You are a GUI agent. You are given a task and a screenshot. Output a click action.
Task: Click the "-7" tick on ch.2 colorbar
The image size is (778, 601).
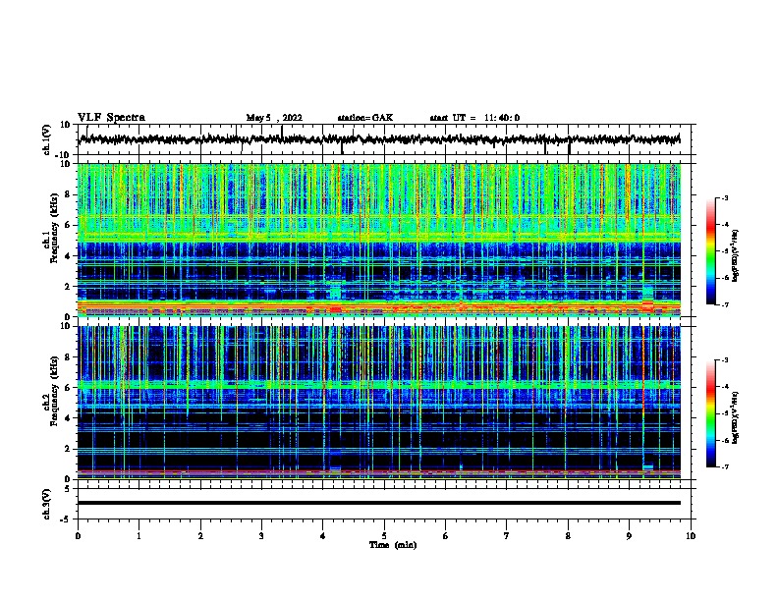pos(725,467)
